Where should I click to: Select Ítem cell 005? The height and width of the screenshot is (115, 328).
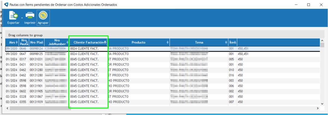pos(232,59)
